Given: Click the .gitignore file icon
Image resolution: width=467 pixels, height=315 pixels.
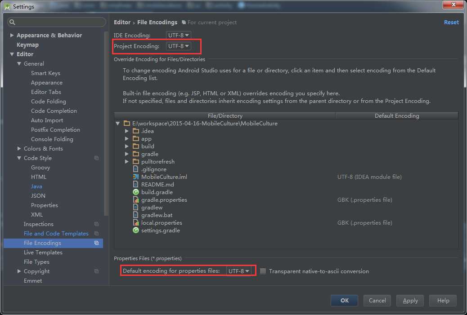Looking at the screenshot, I should point(136,169).
